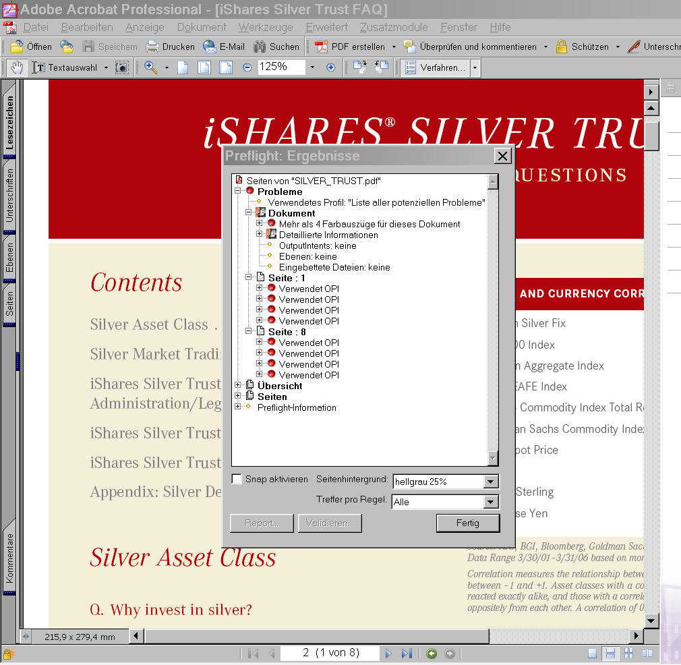The width and height of the screenshot is (681, 665).
Task: Select single page layout icon
Action: click(x=593, y=654)
